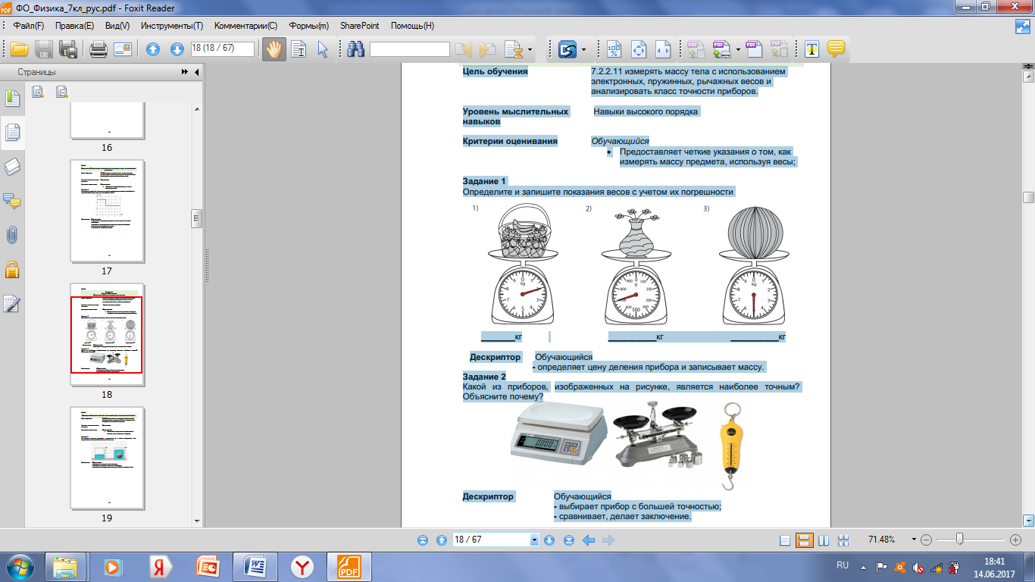1035x582 pixels.
Task: Open the Attachments paperclip panel
Action: (x=12, y=235)
